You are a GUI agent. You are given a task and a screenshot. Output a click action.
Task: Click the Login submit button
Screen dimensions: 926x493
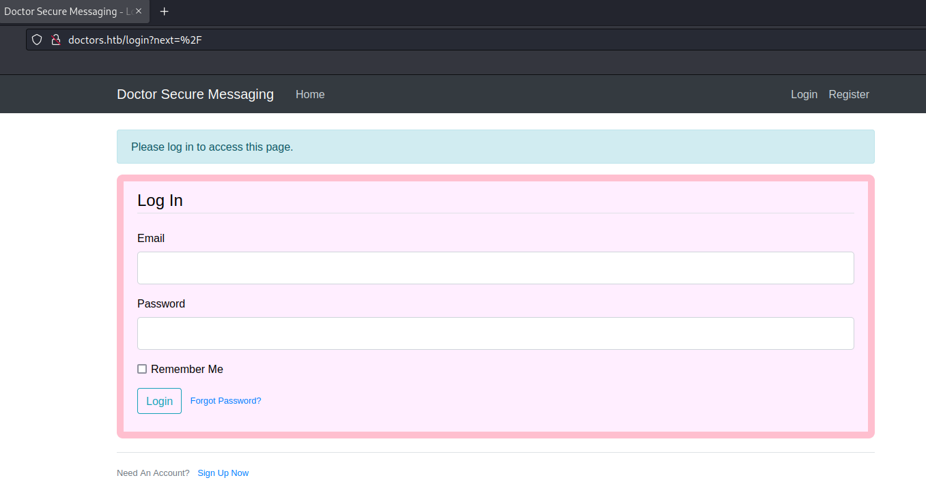(159, 401)
